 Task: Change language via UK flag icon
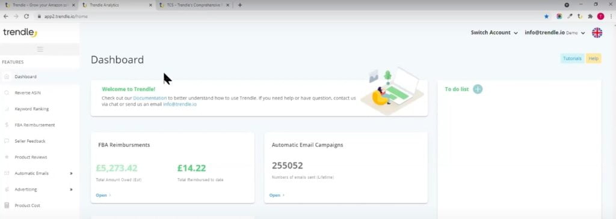click(x=597, y=33)
